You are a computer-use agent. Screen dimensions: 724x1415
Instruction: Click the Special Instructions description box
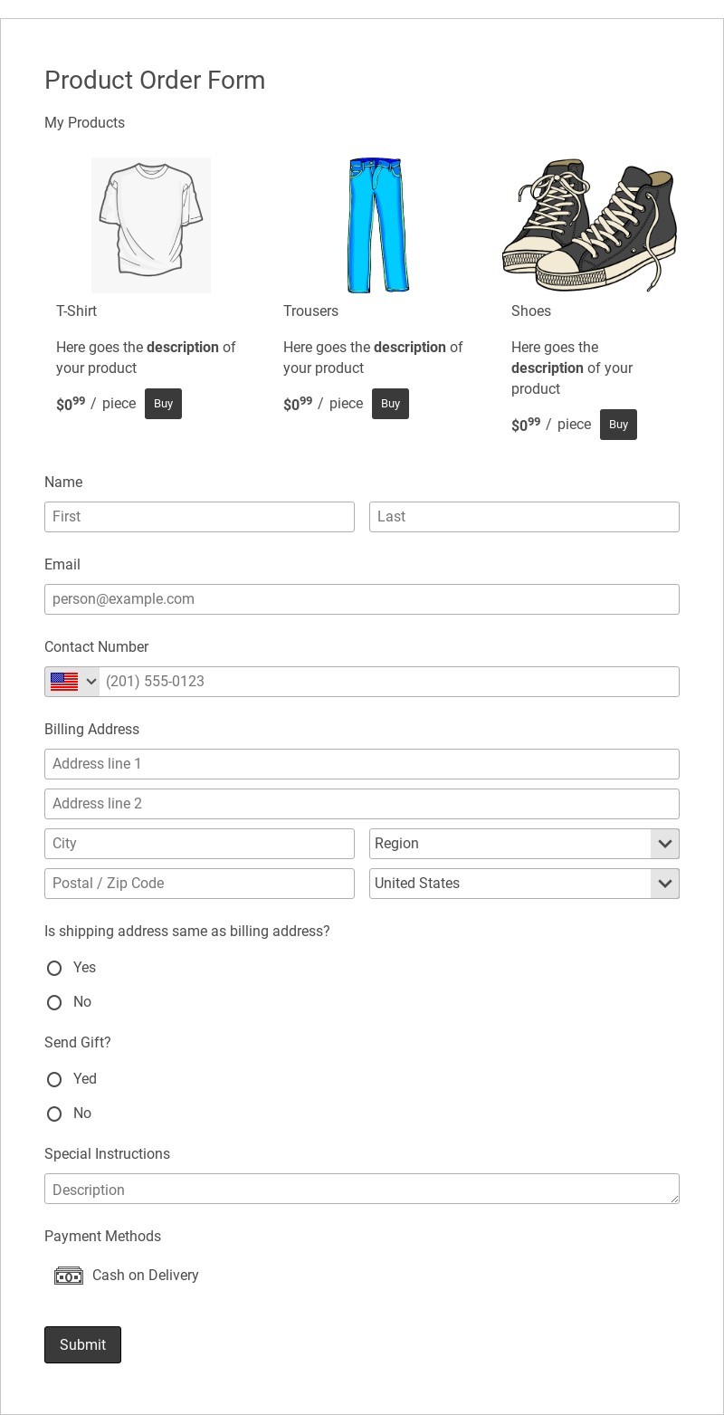point(362,1189)
